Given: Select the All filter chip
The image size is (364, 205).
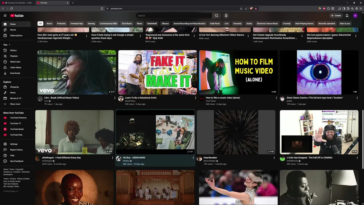Looking at the screenshot, I should (40, 24).
